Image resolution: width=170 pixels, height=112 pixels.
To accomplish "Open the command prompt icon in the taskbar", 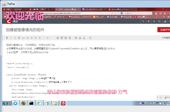I will [x=31, y=103].
